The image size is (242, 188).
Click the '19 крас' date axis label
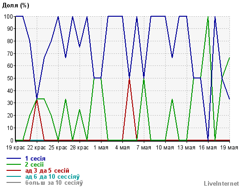tap(15, 148)
